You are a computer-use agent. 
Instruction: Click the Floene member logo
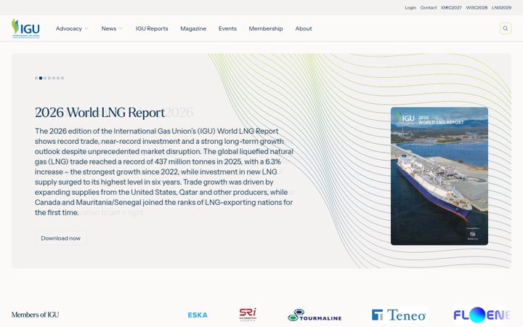(482, 315)
